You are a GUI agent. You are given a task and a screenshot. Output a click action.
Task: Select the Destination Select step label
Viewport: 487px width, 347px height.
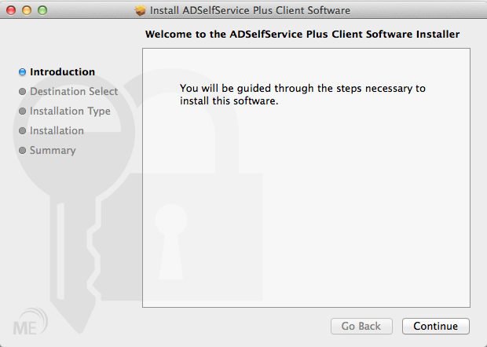pyautogui.click(x=74, y=92)
